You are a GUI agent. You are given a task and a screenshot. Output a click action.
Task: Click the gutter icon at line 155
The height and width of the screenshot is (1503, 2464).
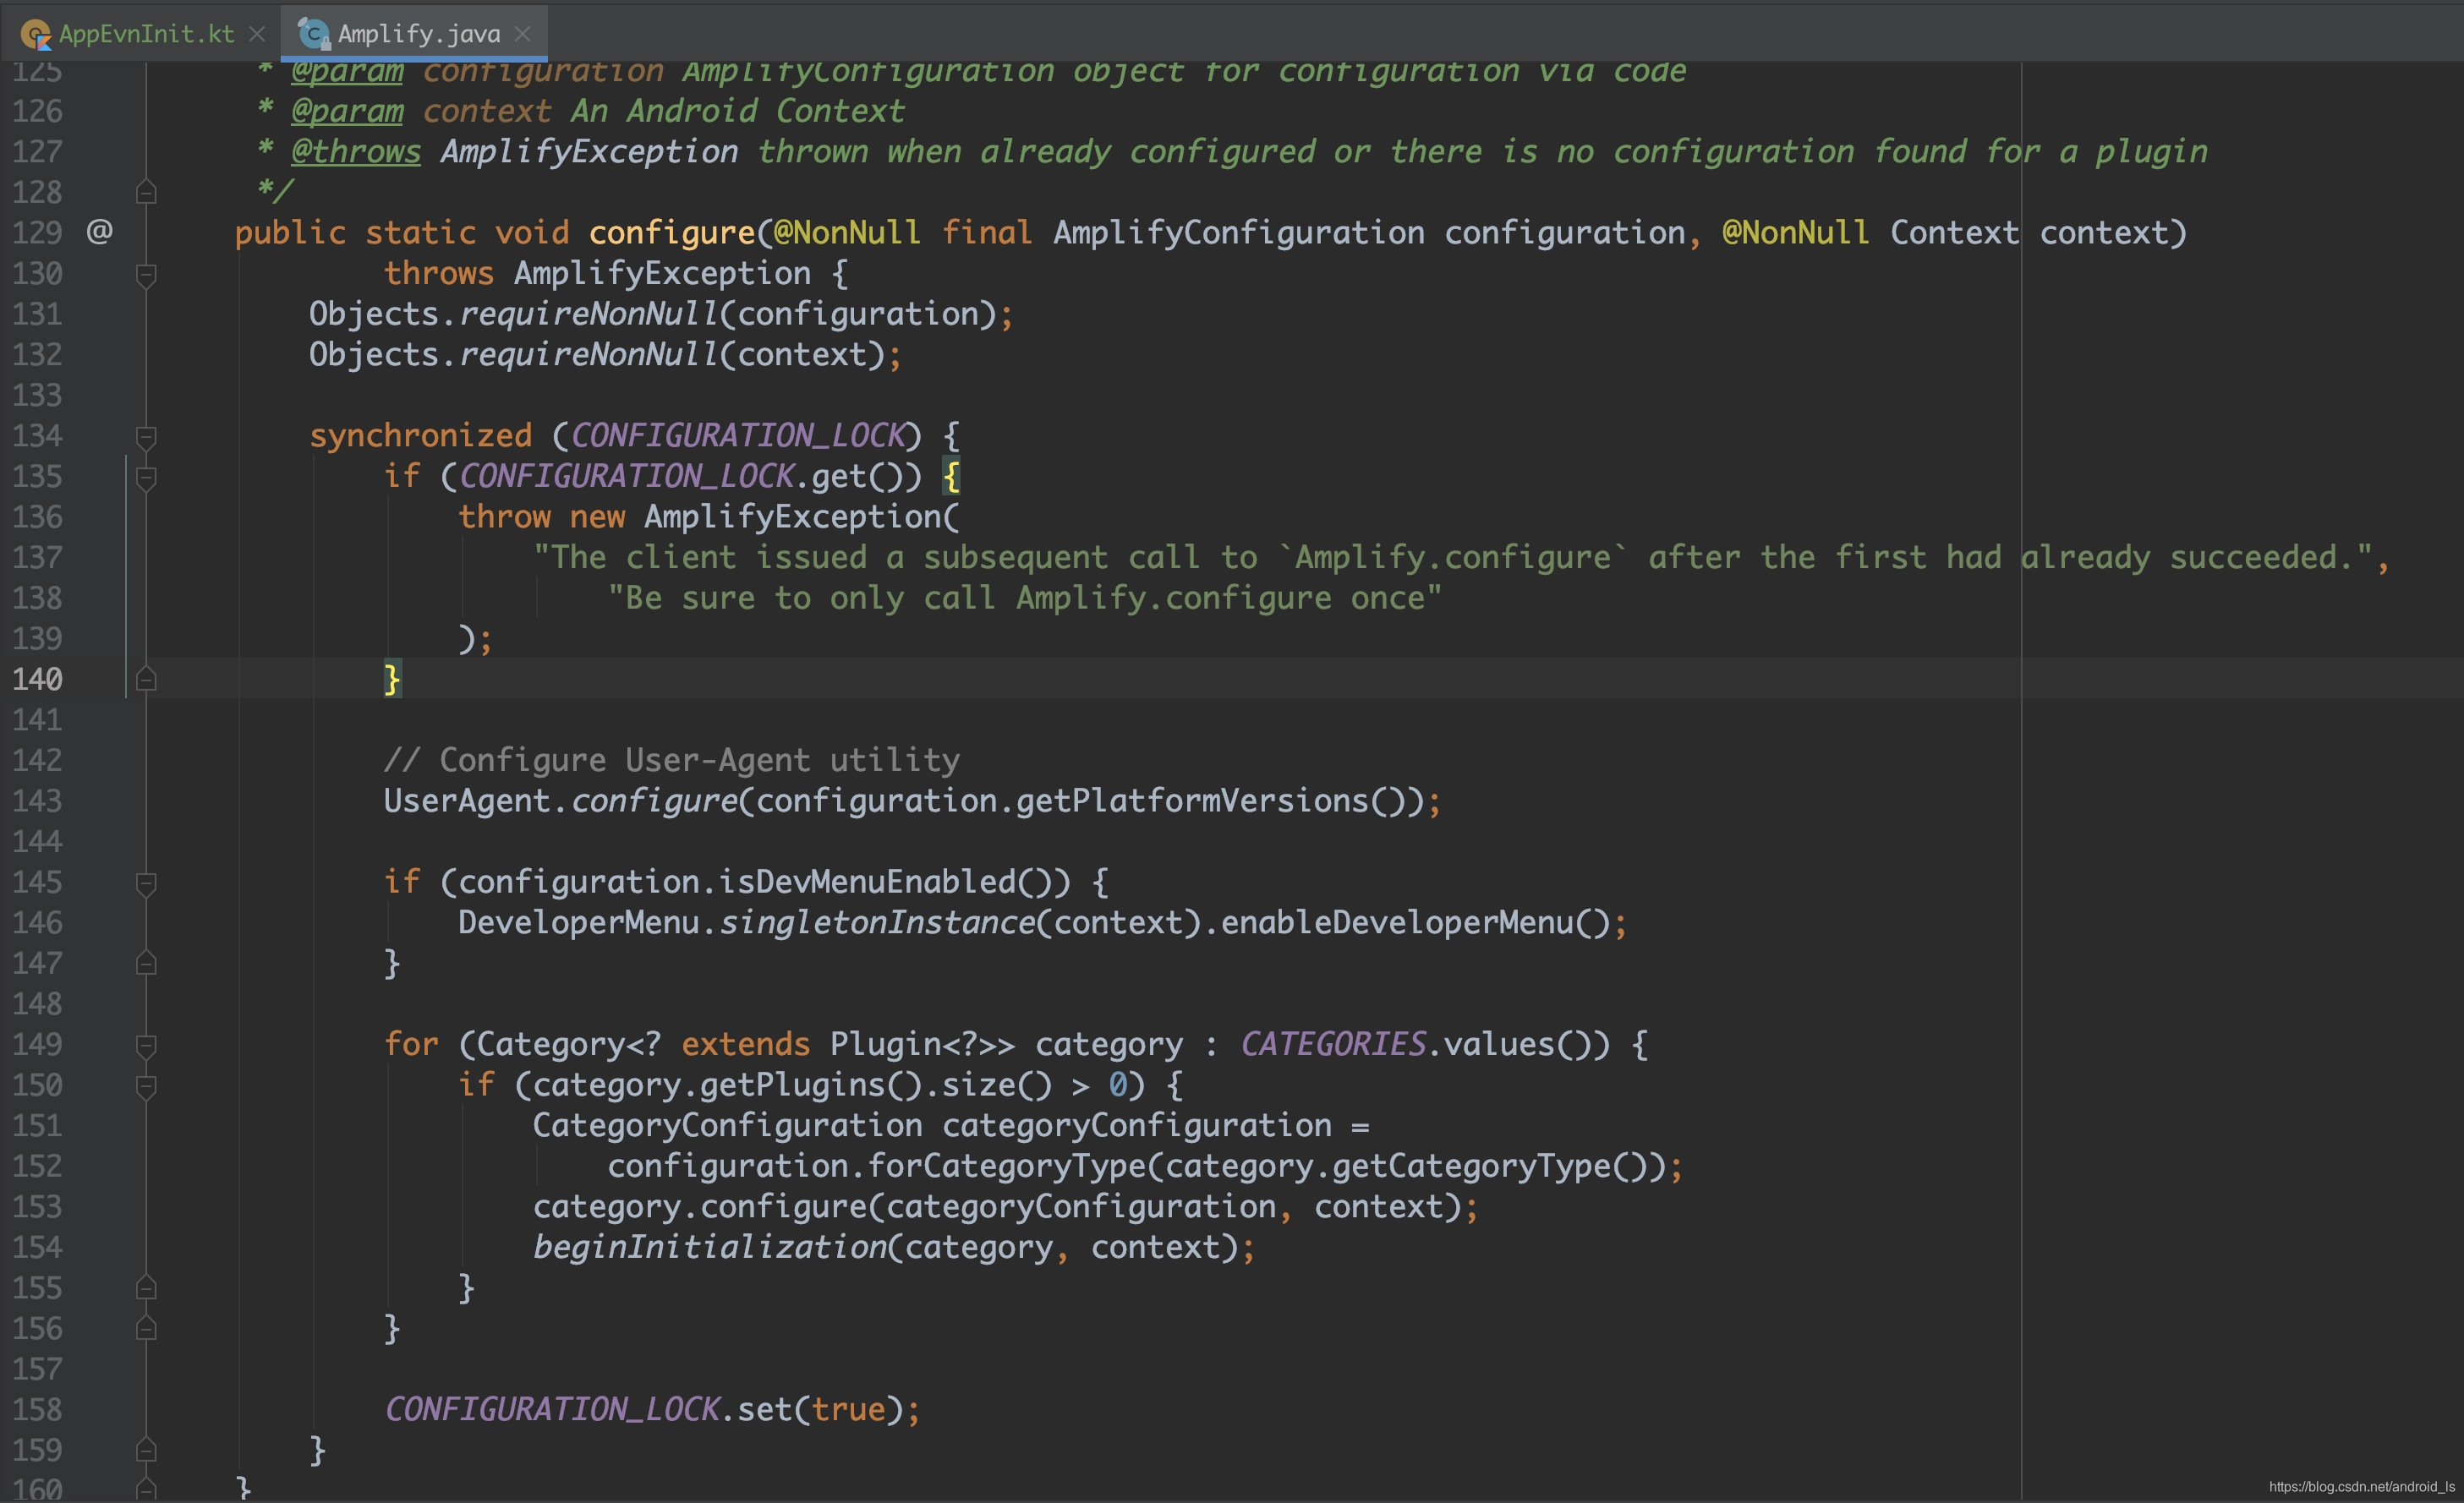(146, 1287)
